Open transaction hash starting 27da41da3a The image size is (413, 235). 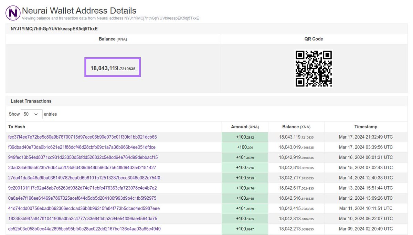(x=84, y=178)
